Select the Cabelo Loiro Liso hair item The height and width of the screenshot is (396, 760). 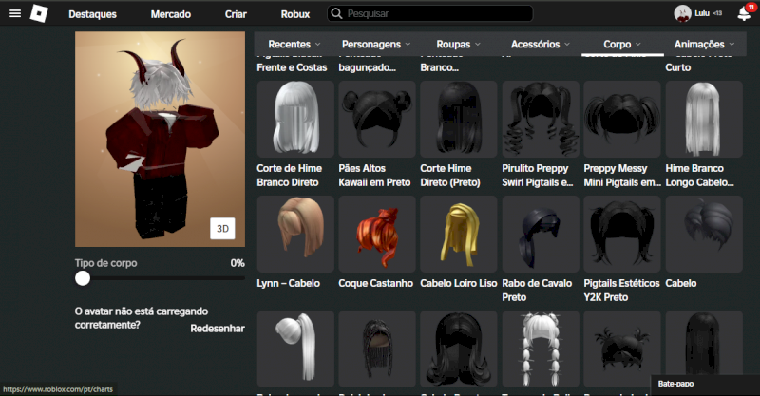[x=459, y=235]
